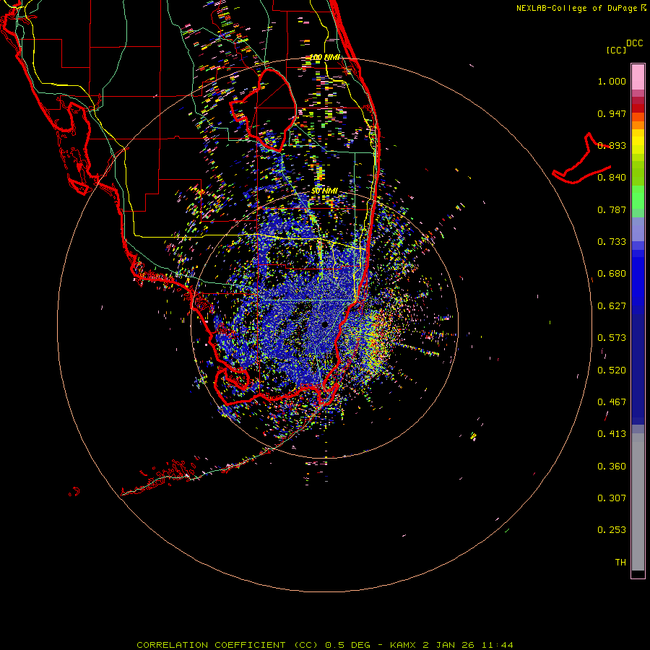Select the 0.467 scale value

click(612, 402)
